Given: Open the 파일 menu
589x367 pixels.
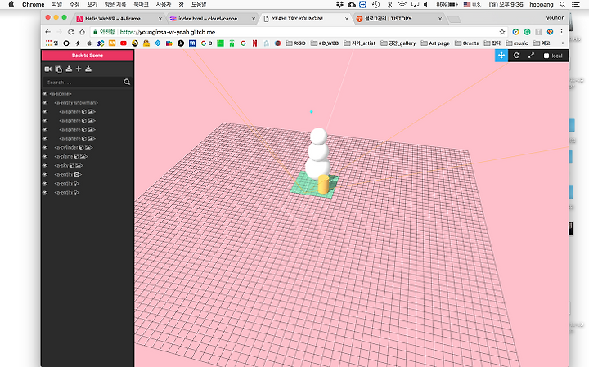Looking at the screenshot, I should point(56,5).
